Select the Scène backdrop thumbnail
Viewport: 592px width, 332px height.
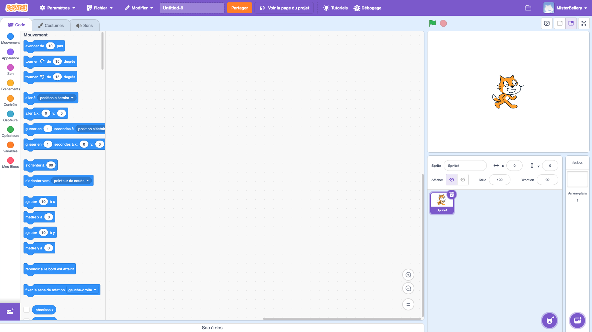(x=578, y=179)
